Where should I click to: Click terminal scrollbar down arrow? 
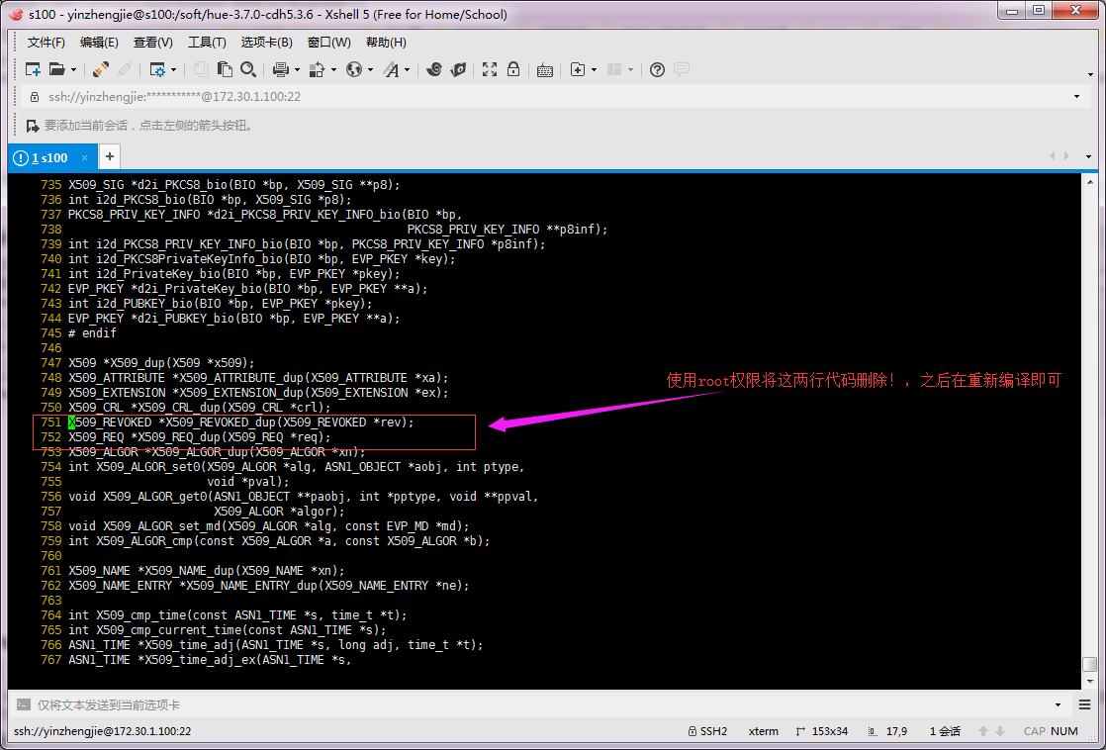(1090, 682)
